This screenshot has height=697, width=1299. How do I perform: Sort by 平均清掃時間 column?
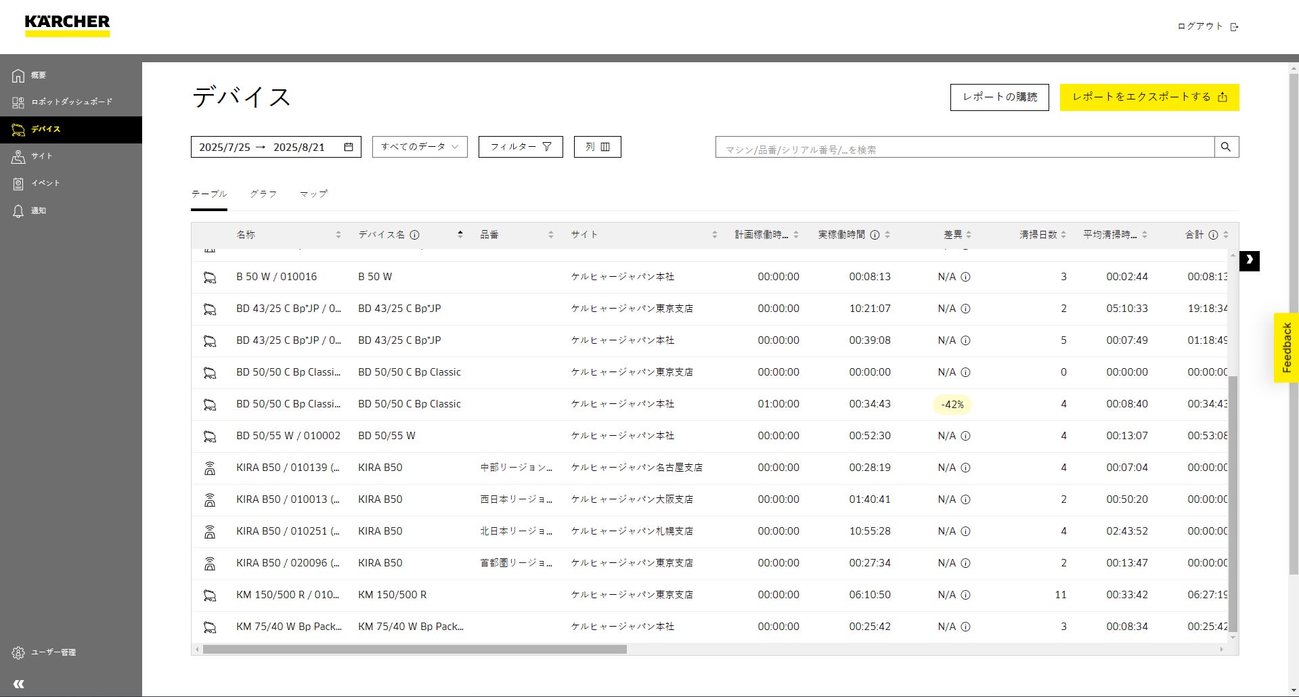tap(1145, 235)
